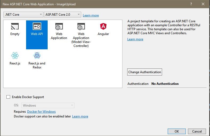210x136 pixels.
Task: Click the Cancel button
Action: 197,131
